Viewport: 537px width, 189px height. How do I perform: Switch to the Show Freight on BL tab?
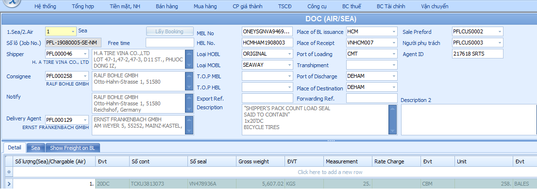point(73,148)
